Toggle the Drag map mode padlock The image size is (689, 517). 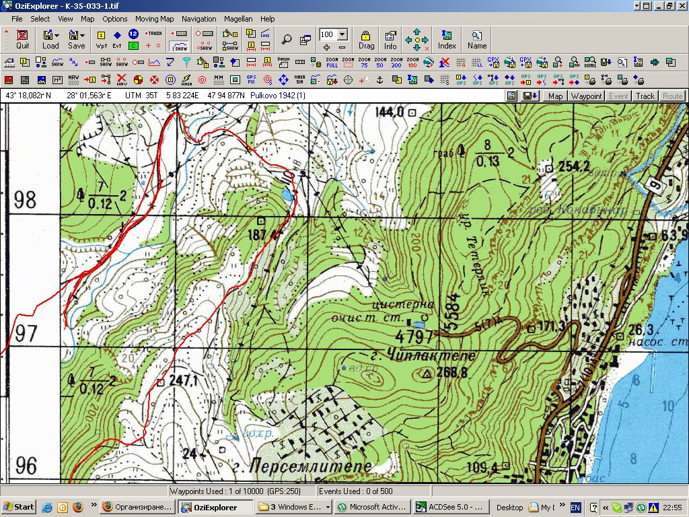(x=366, y=39)
